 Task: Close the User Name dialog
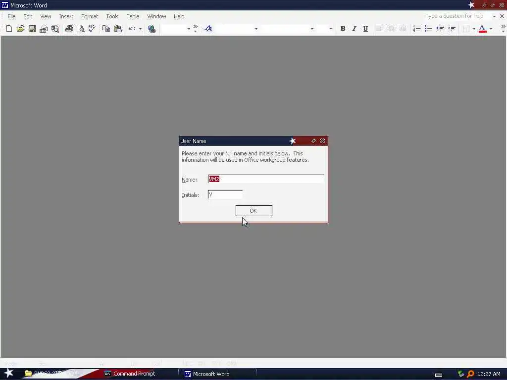pyautogui.click(x=322, y=141)
